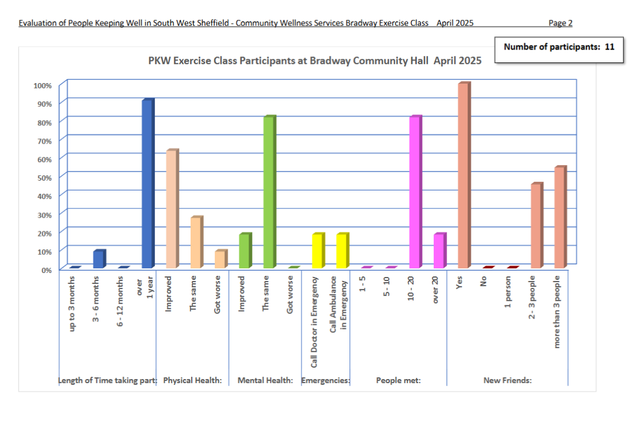637x423 pixels.
Task: Click the peach Physical Health 'Improved' bar
Action: tap(172, 209)
